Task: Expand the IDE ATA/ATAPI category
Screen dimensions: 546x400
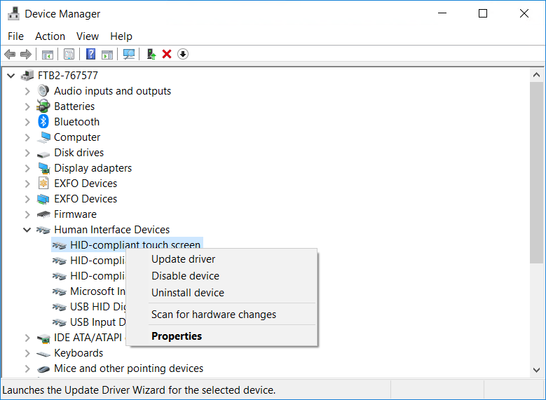Action: click(x=27, y=338)
